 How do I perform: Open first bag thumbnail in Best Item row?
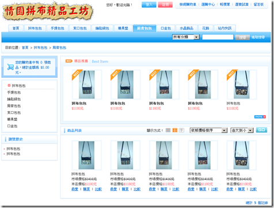(x=87, y=84)
